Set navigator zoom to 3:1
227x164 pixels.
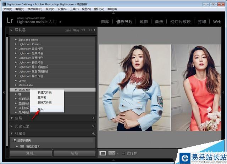pos(90,30)
